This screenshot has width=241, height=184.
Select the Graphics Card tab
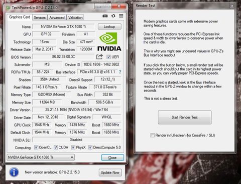(20, 17)
